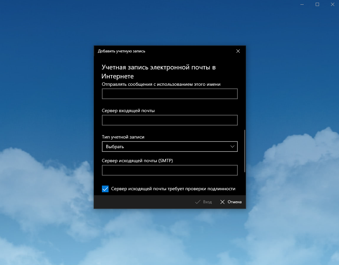Click the dialog's vertical scrollbar
Screen dimensions: 339x265
(245, 151)
